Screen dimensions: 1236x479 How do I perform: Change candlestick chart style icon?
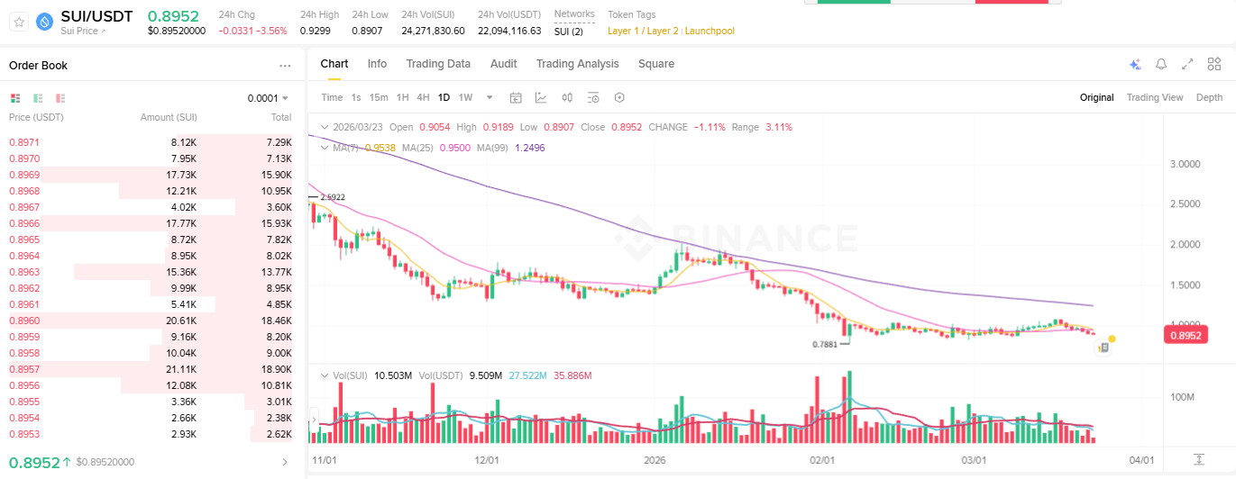point(567,97)
